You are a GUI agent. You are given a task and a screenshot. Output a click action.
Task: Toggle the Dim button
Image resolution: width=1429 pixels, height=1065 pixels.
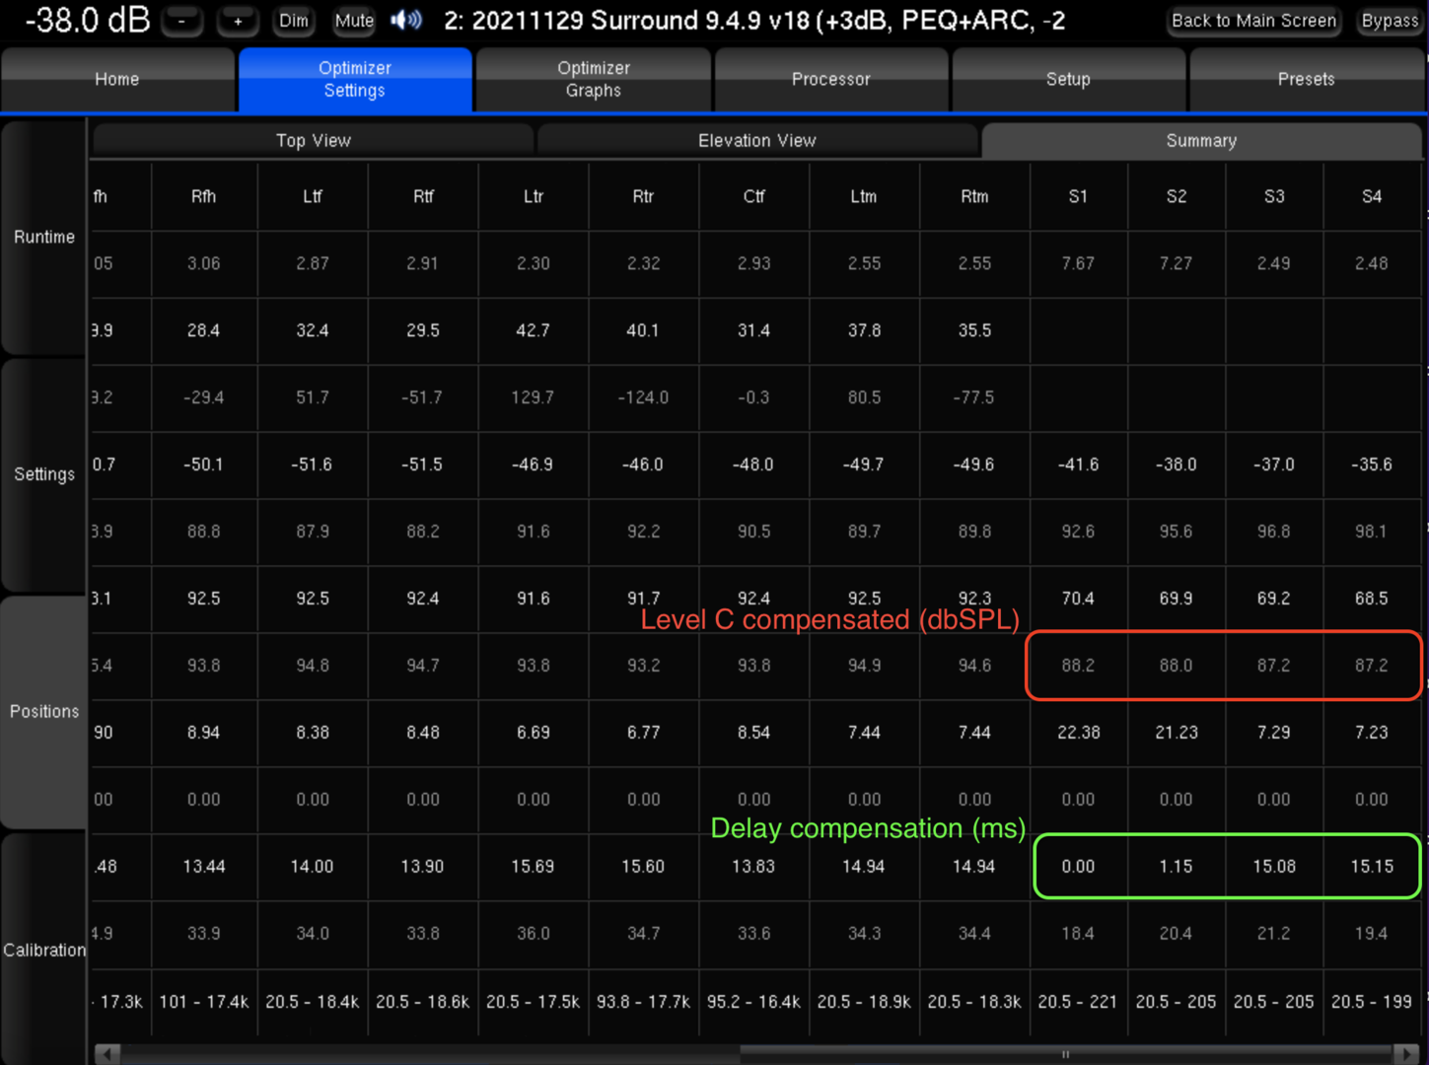[294, 21]
